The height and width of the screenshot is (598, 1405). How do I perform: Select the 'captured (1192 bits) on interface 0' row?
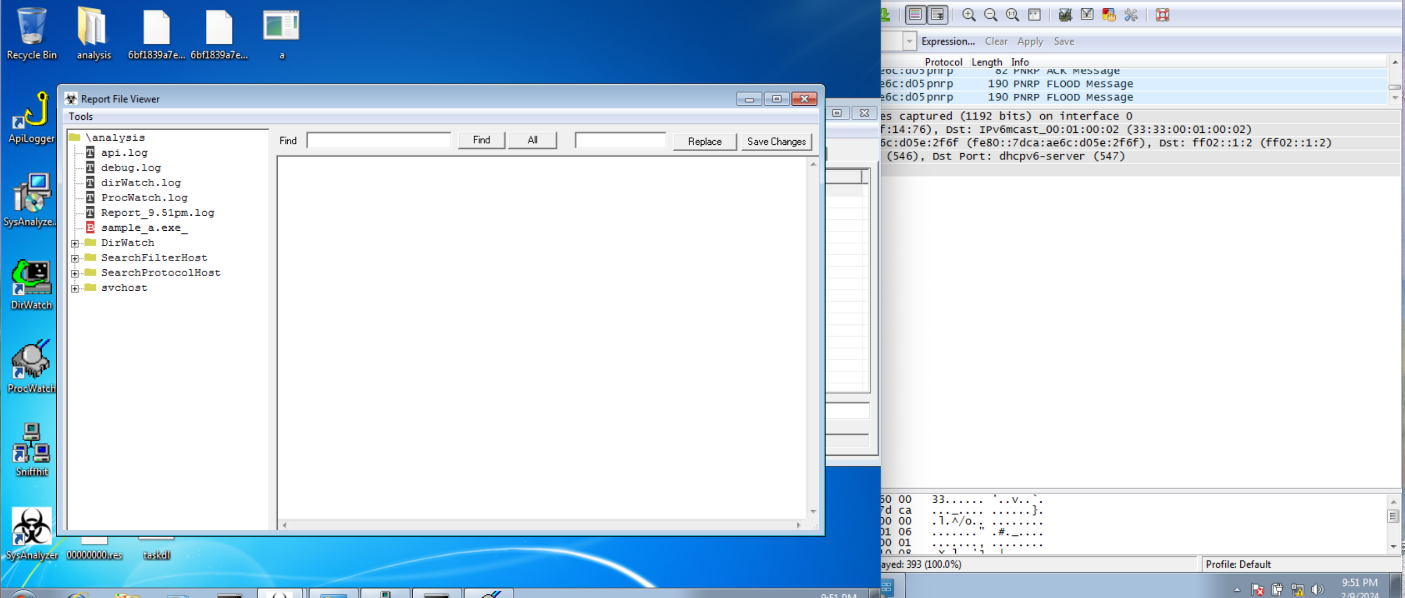tap(1141, 116)
